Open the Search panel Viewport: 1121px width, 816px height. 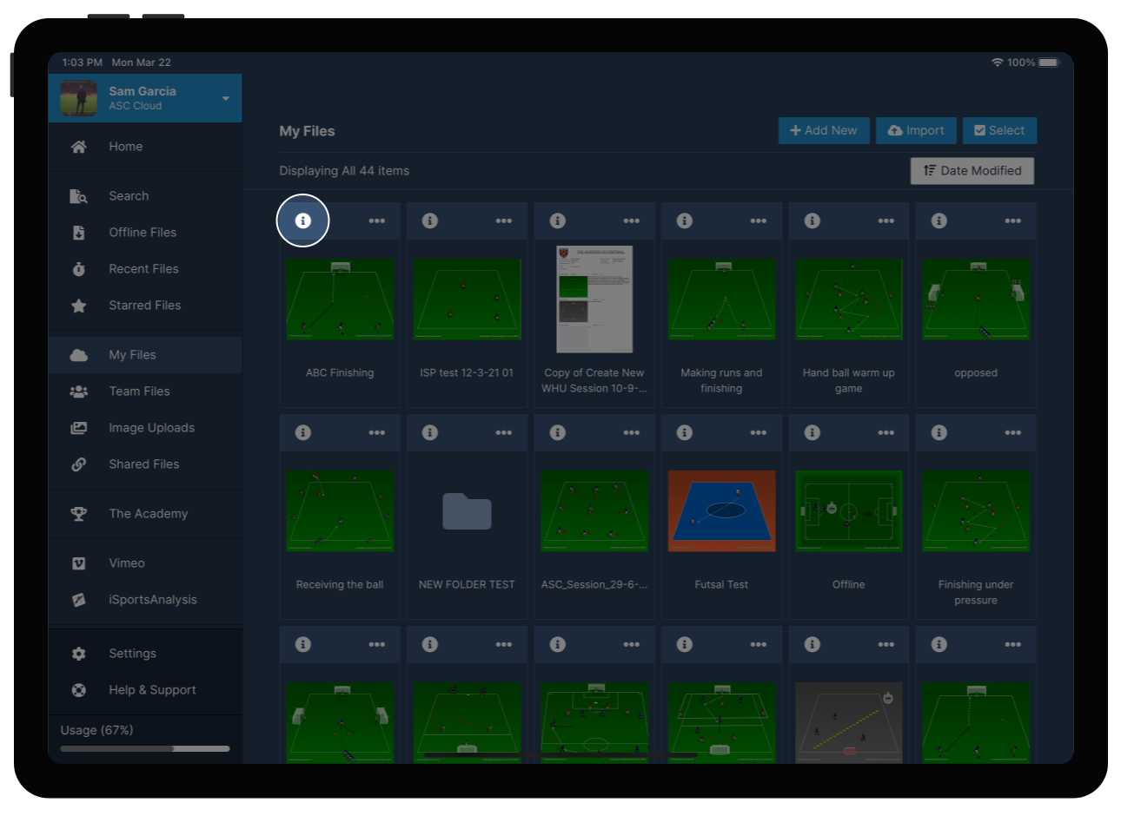pos(129,195)
